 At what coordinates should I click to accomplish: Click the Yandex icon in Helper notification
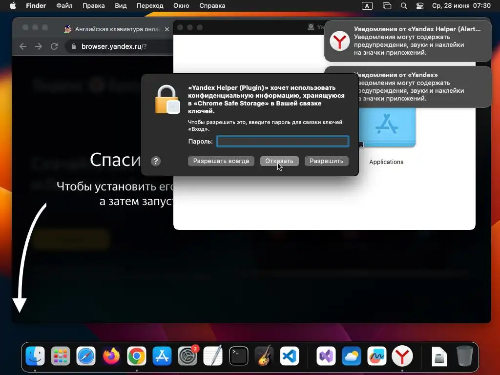click(340, 41)
